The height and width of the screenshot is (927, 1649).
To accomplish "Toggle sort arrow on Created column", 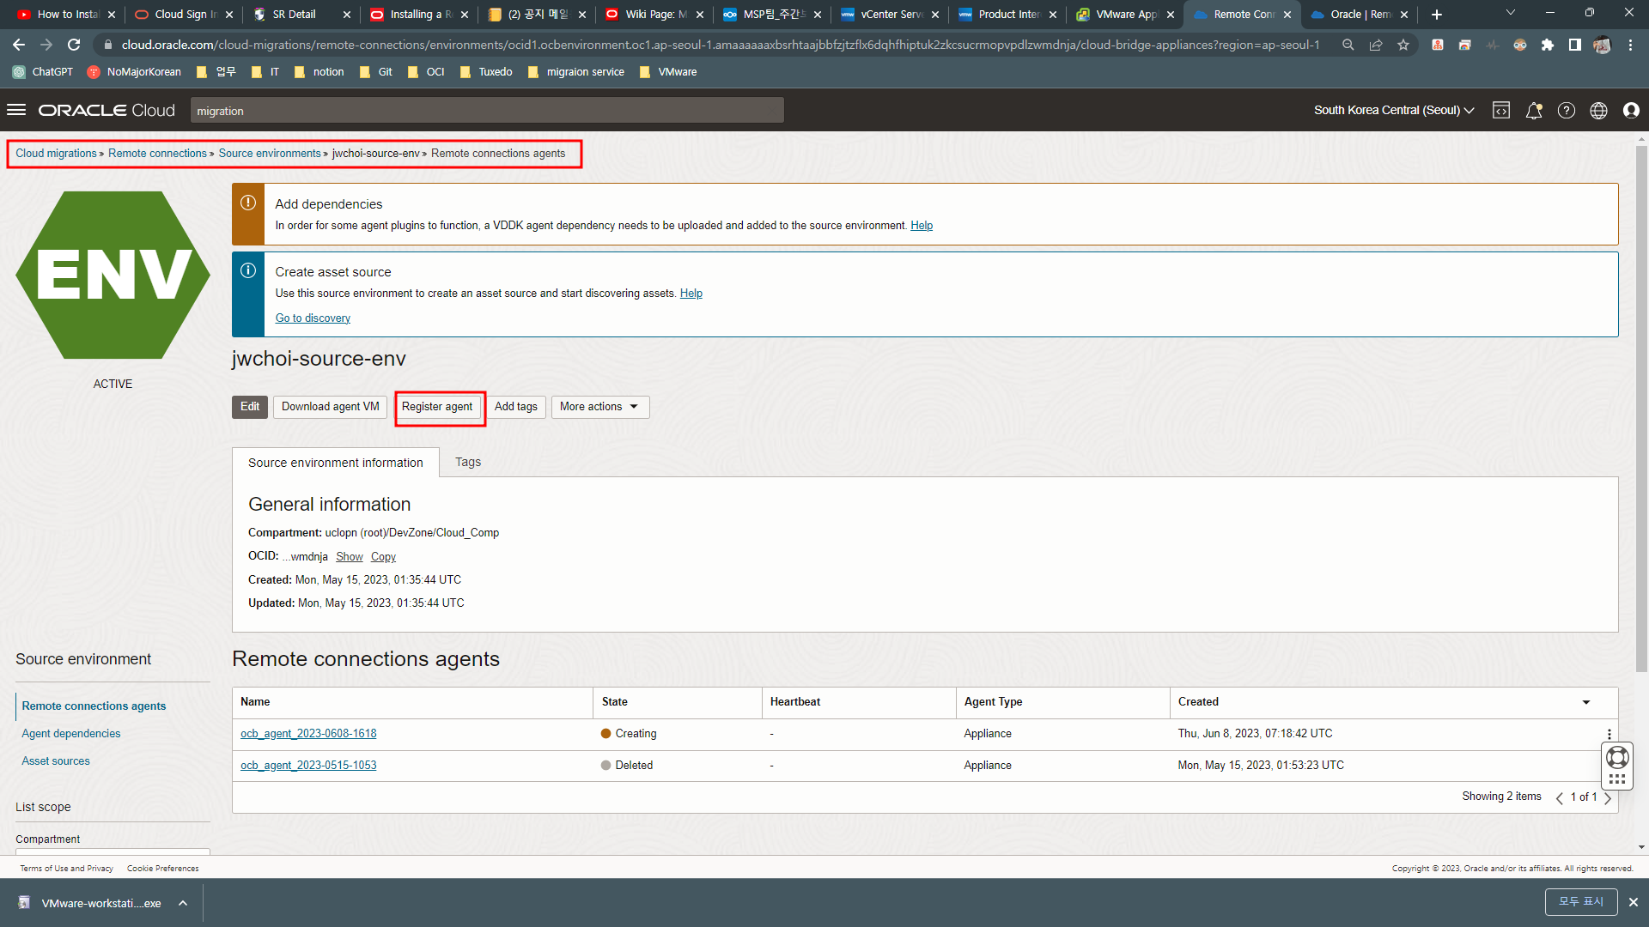I will (1585, 702).
